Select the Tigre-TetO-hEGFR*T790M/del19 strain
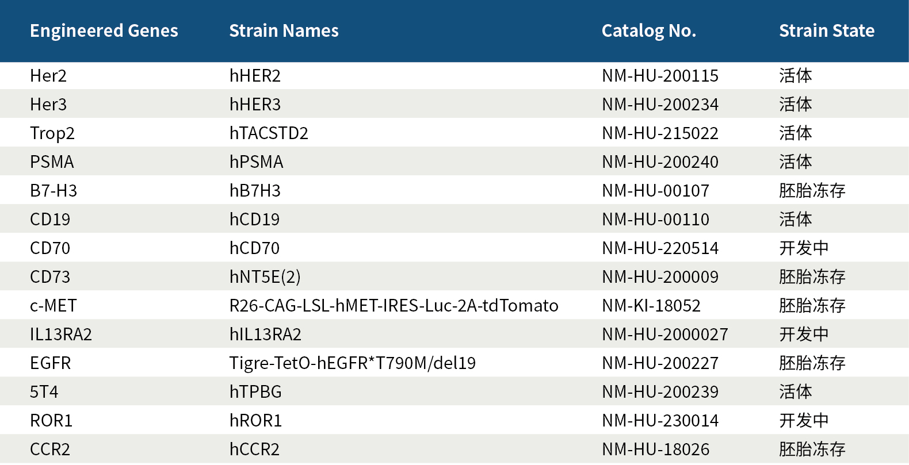The width and height of the screenshot is (909, 465). [352, 363]
